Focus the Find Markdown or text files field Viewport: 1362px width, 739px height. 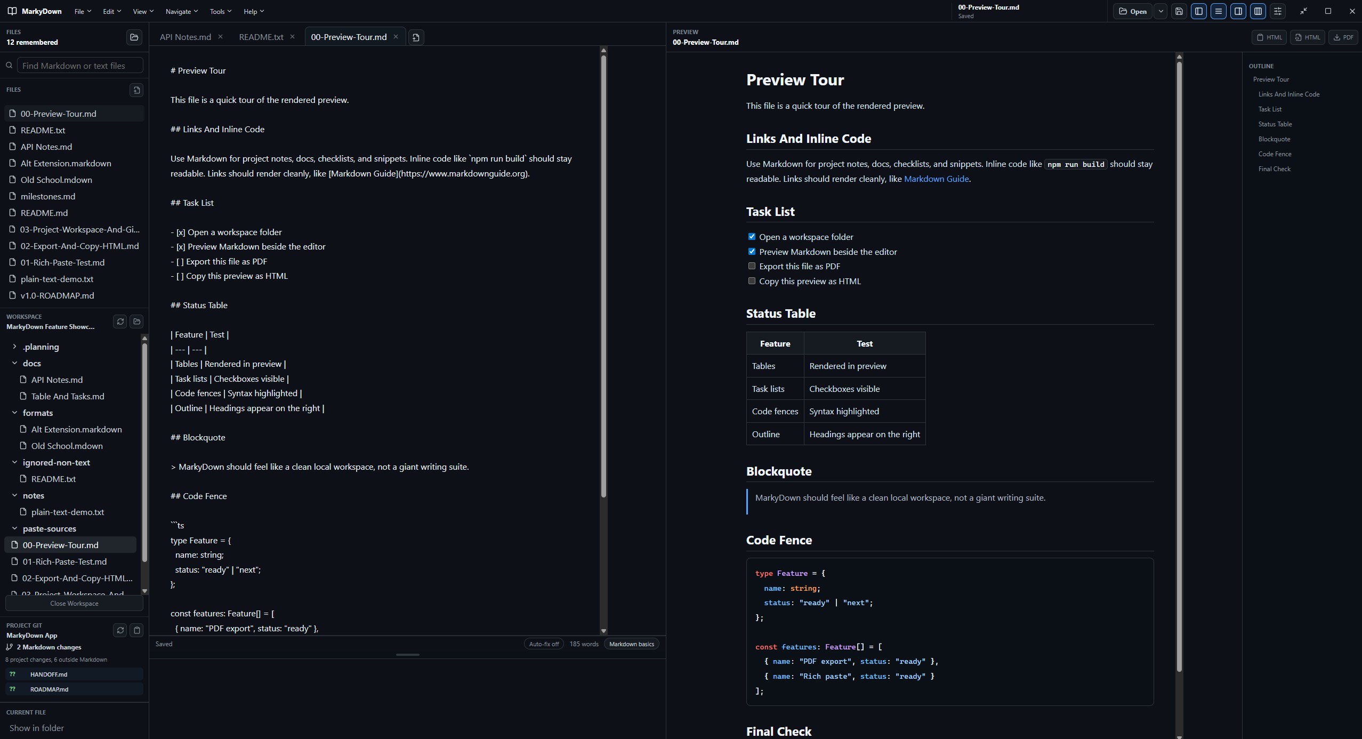(80, 66)
